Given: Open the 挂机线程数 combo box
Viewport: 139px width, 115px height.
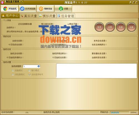Looking at the screenshot, I should [x=32, y=66].
